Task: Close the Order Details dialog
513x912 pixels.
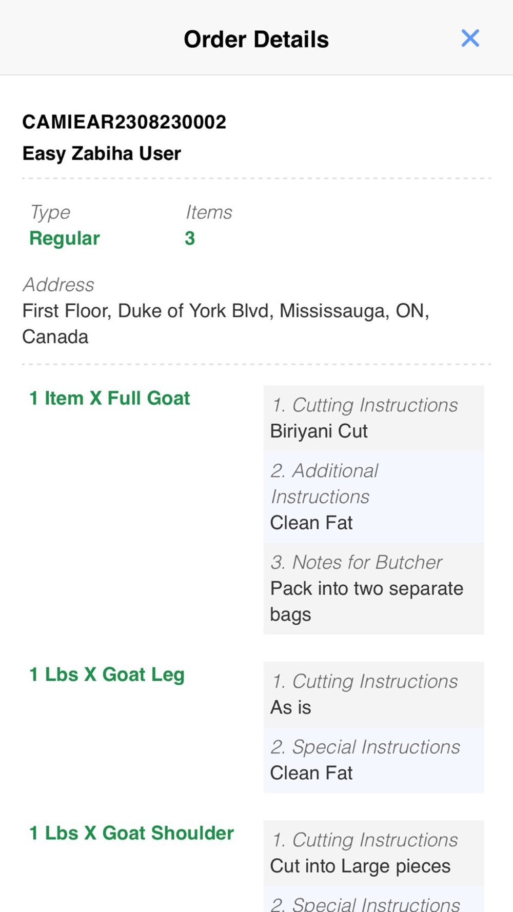Action: click(x=470, y=38)
